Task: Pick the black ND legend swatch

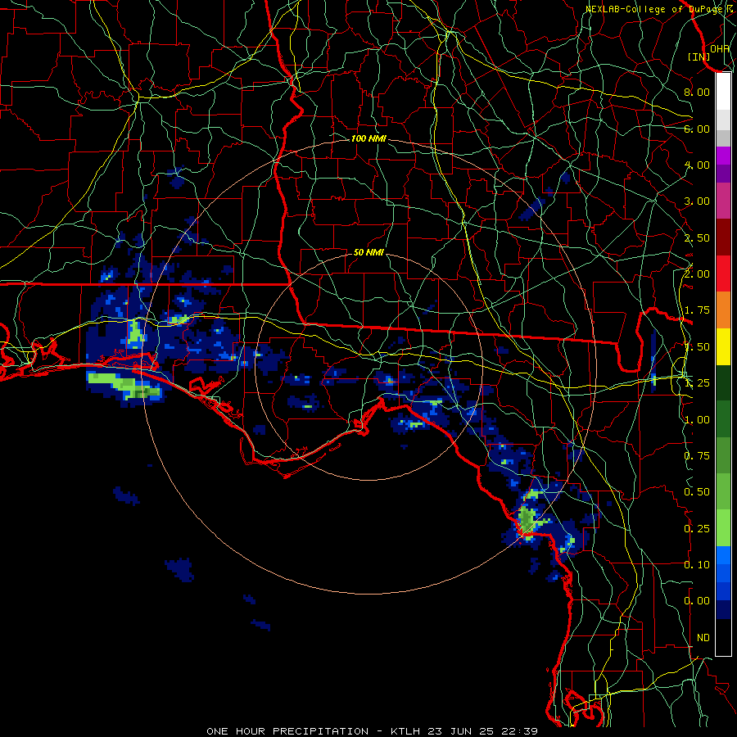Action: [723, 637]
